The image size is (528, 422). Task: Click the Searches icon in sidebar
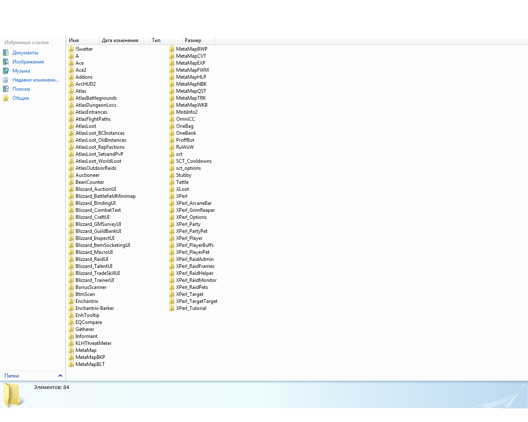tap(6, 89)
